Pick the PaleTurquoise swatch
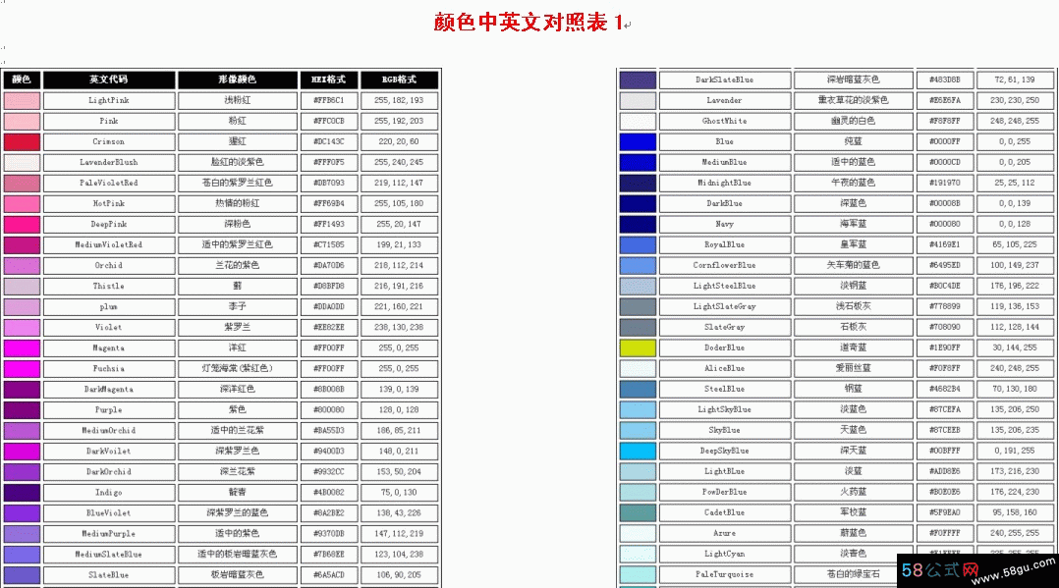Image resolution: width=1059 pixels, height=588 pixels. [638, 574]
